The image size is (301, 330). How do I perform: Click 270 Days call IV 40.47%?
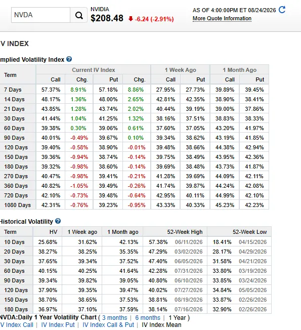51,176
